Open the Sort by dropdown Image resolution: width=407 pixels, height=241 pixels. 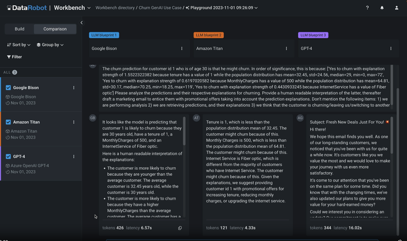(18, 44)
